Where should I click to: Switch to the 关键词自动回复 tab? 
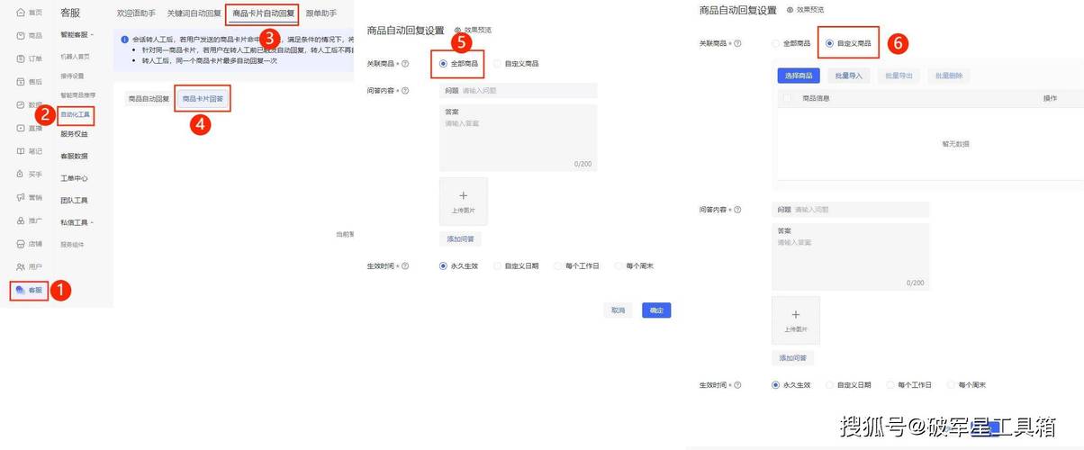194,13
